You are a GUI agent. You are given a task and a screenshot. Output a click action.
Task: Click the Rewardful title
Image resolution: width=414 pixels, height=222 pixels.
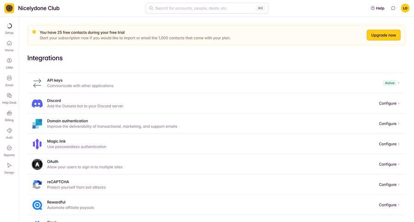(56, 202)
